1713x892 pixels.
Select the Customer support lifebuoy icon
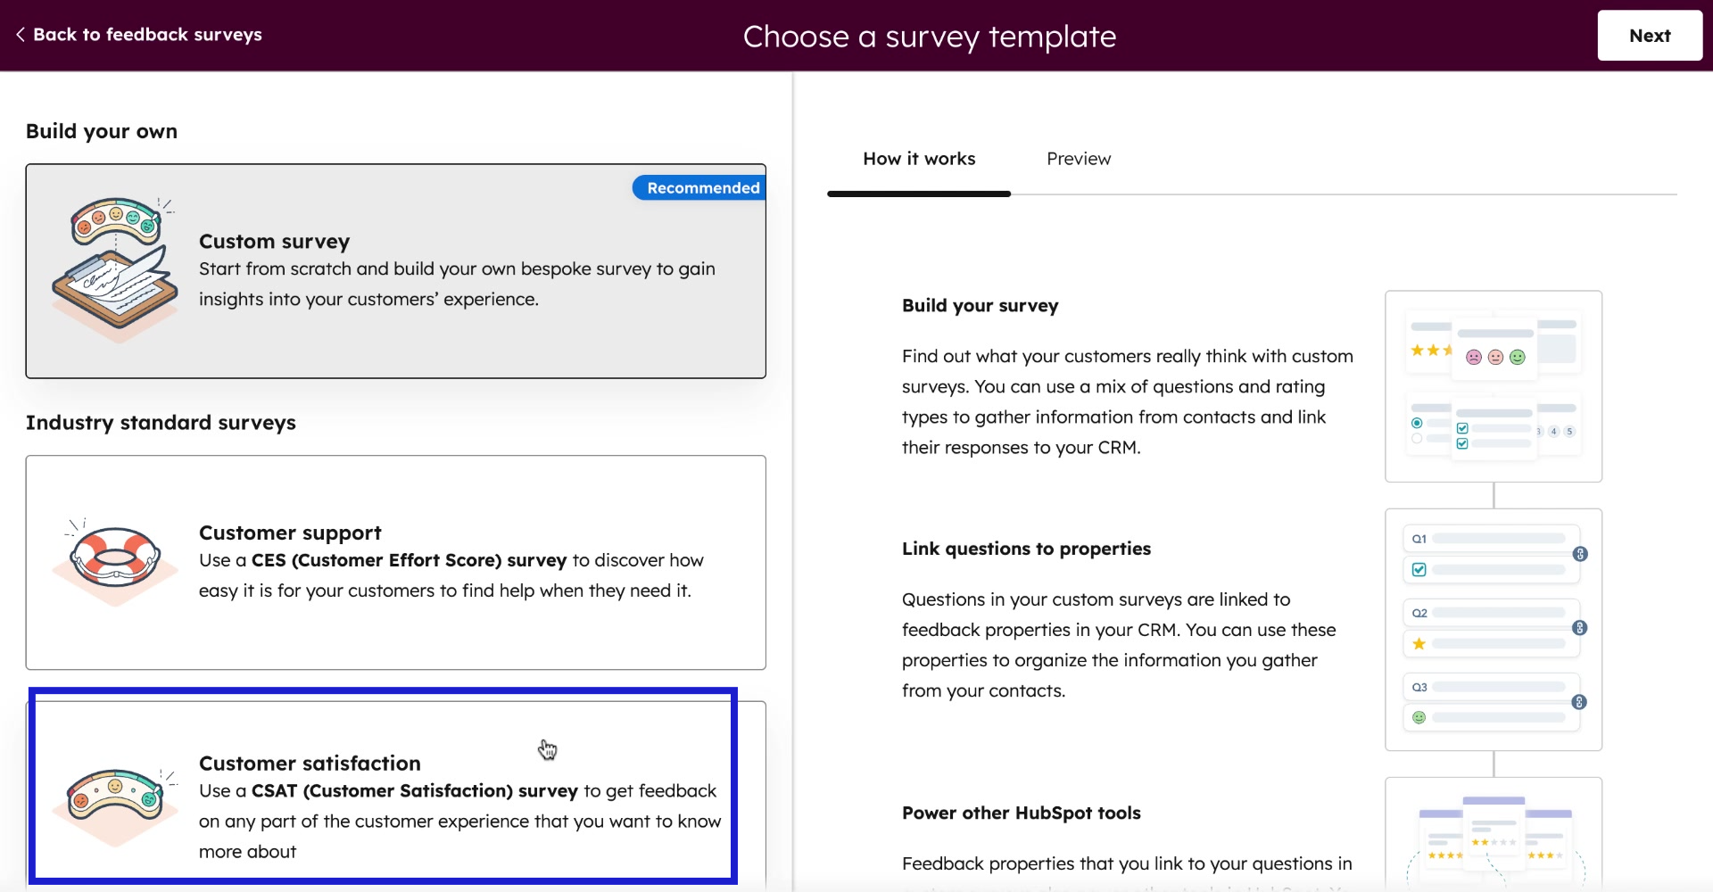click(x=112, y=557)
